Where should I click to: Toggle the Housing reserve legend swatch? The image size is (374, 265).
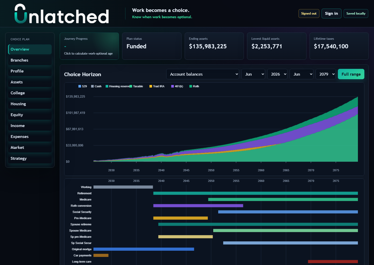click(x=107, y=86)
